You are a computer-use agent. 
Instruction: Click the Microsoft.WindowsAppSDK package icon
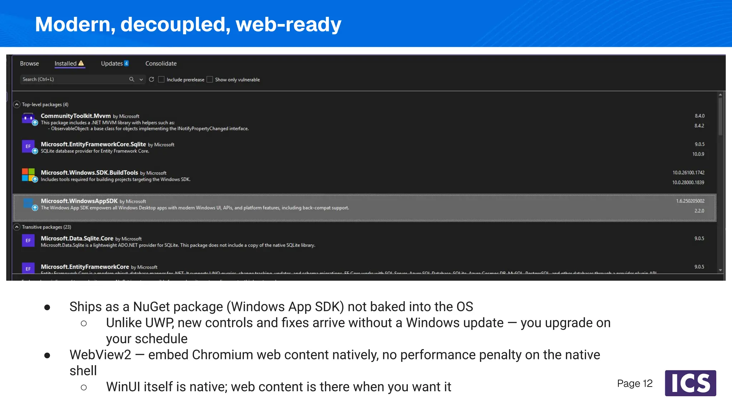(28, 203)
